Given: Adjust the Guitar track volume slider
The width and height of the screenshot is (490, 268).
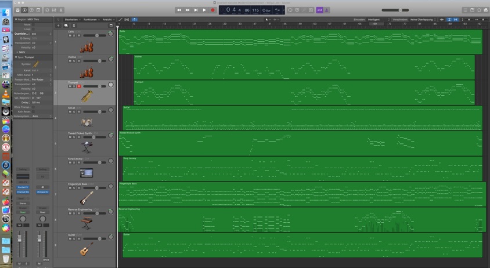Looking at the screenshot, I should pyautogui.click(x=95, y=238).
